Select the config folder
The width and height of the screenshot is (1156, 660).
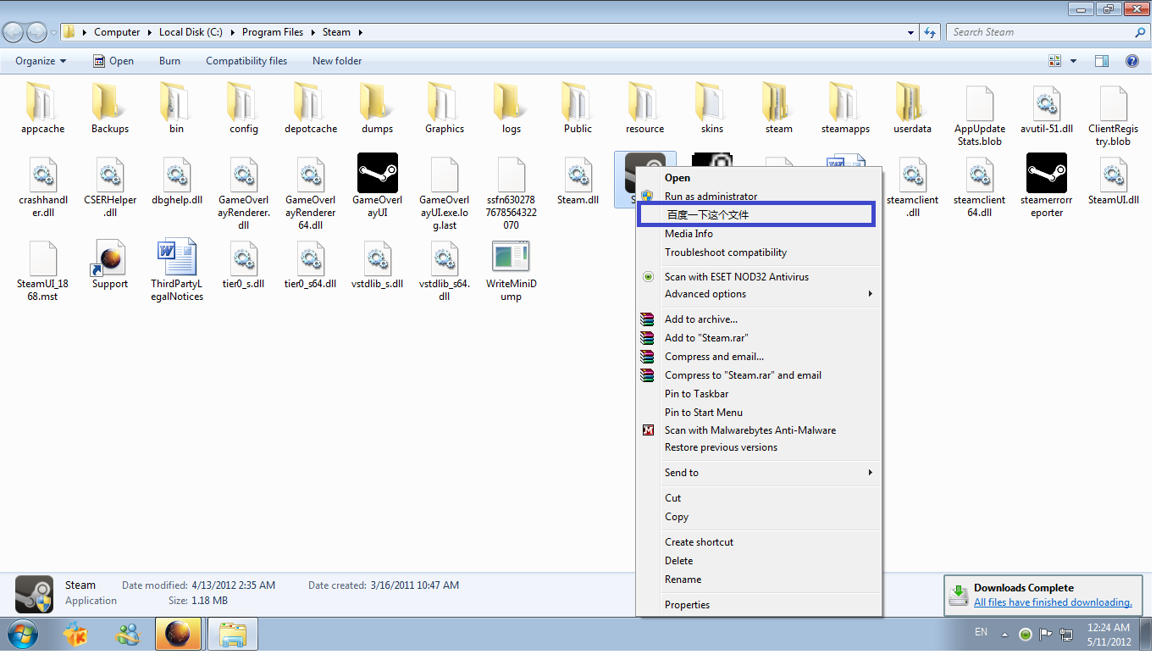click(244, 108)
